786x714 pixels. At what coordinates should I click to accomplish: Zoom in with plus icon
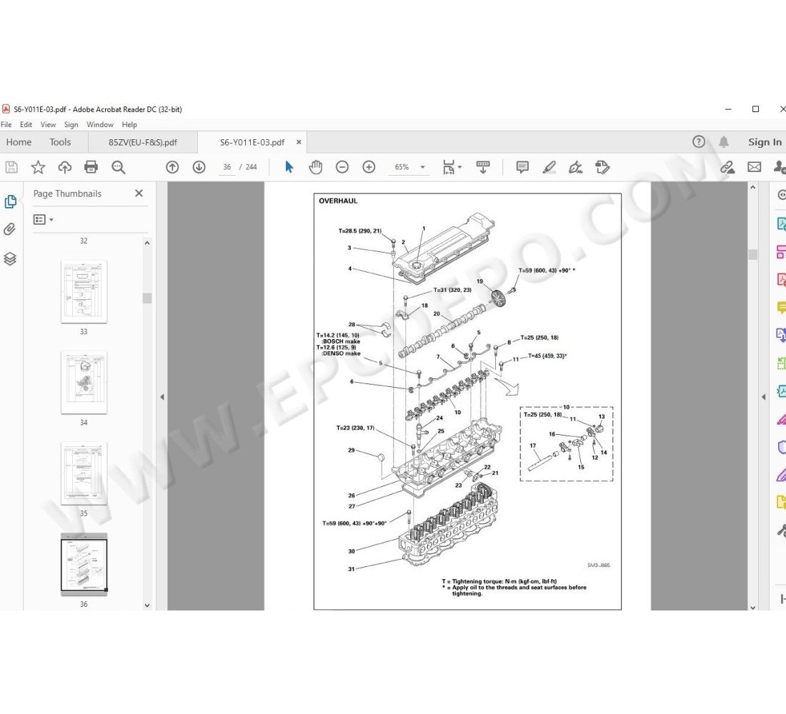(369, 167)
